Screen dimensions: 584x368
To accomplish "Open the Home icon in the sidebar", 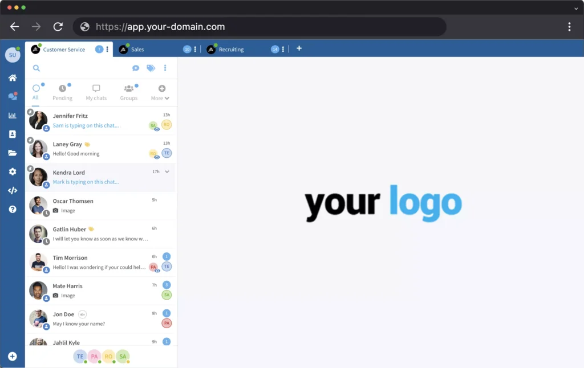I will click(x=12, y=77).
